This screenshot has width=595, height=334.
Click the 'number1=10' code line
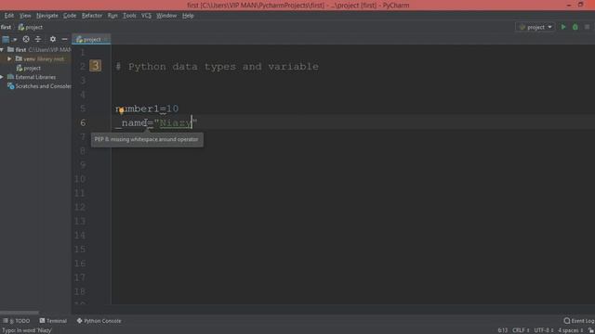click(147, 109)
